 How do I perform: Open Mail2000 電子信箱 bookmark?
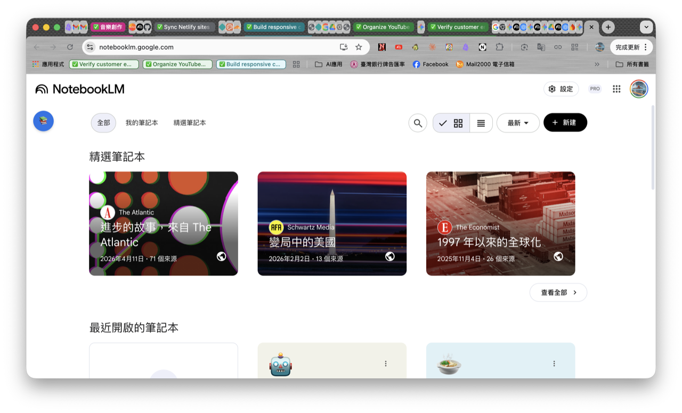tap(485, 64)
